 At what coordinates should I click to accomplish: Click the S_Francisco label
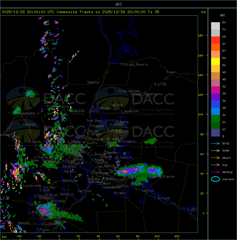click(x=102, y=108)
